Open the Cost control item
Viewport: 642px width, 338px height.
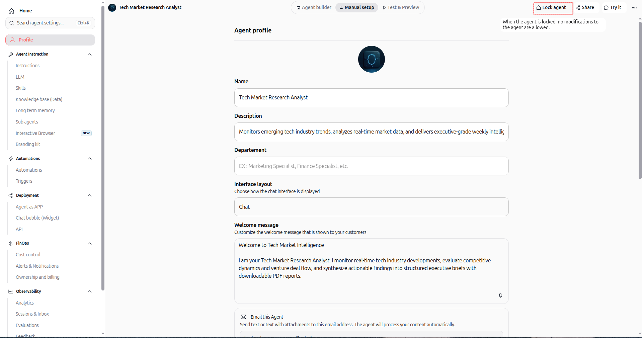coord(28,255)
